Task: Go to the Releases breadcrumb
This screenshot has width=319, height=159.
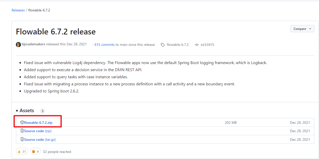Action: click(x=18, y=10)
